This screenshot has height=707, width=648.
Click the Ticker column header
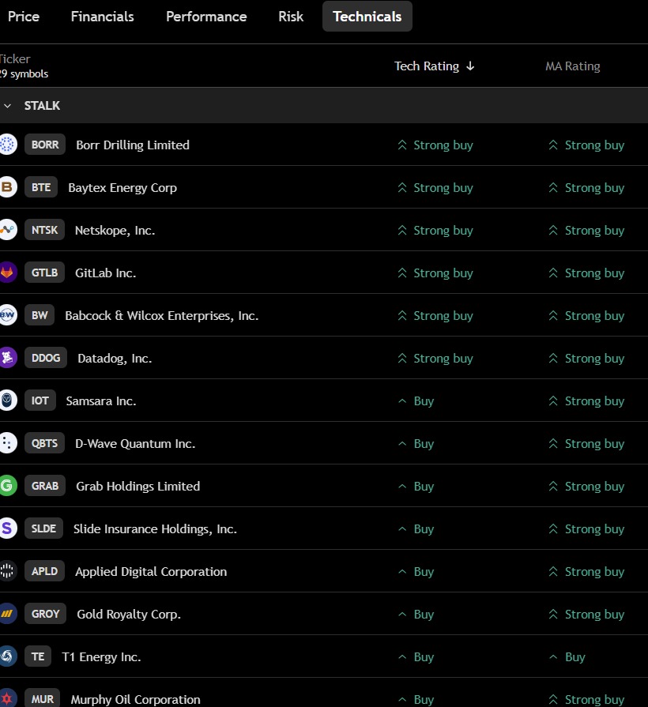pyautogui.click(x=15, y=59)
